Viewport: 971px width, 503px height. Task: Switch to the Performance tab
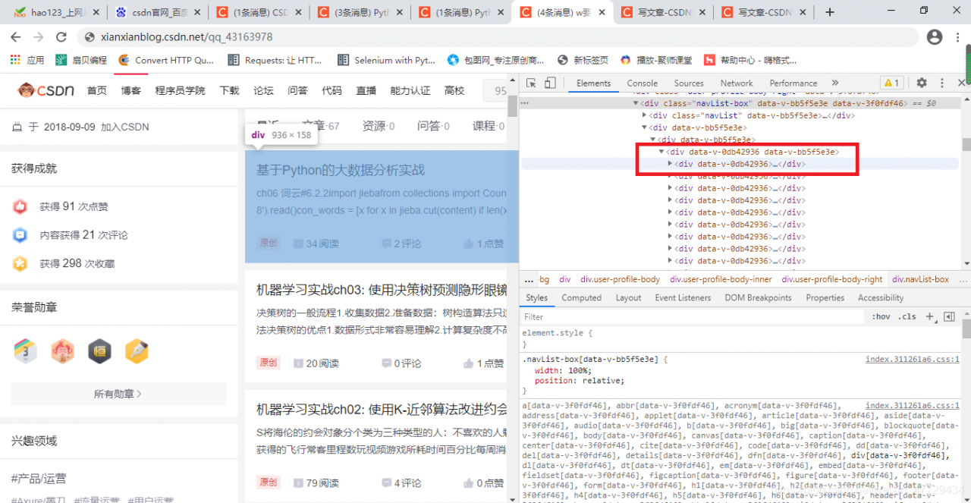tap(793, 83)
